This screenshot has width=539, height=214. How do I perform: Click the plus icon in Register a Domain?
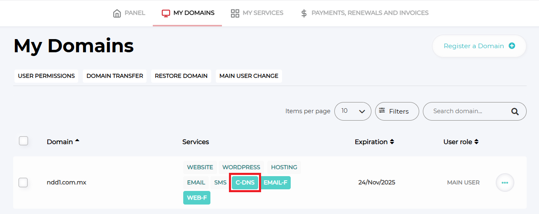(x=512, y=46)
